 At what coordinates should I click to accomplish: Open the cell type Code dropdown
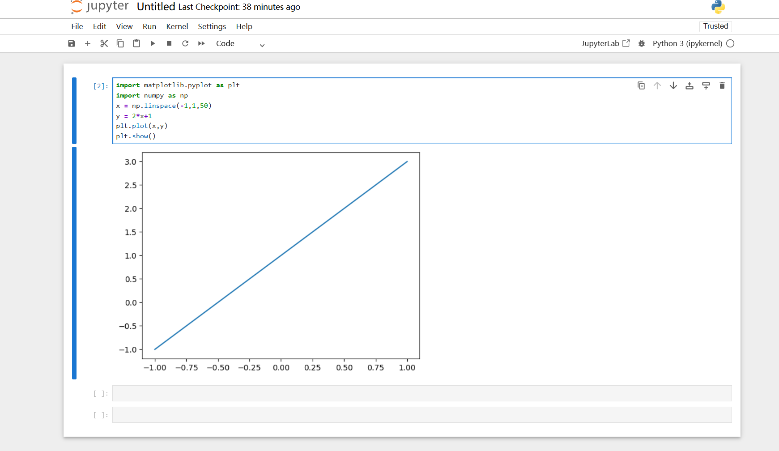(240, 43)
